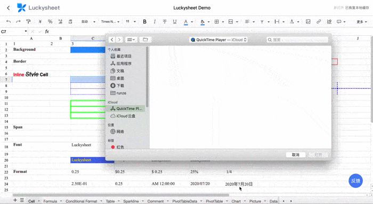
Task: Click the vertical align icon
Action: coord(262,22)
